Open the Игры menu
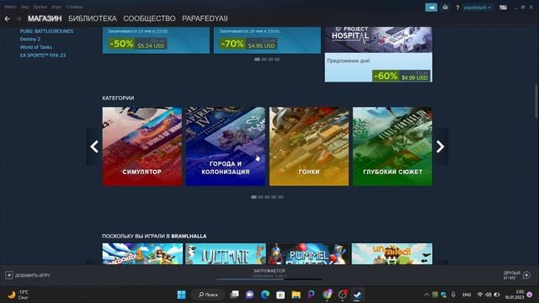The width and height of the screenshot is (539, 303). pyautogui.click(x=56, y=7)
